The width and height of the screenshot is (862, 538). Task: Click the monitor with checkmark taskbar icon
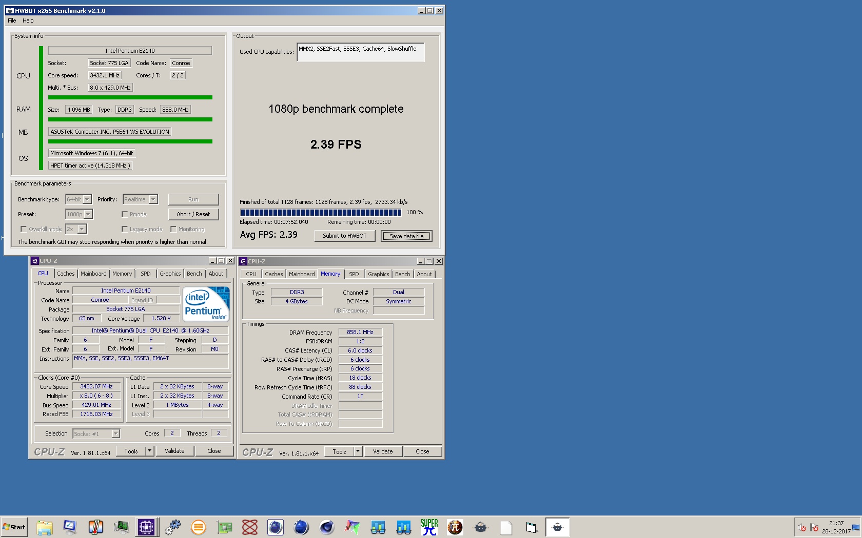coord(70,527)
